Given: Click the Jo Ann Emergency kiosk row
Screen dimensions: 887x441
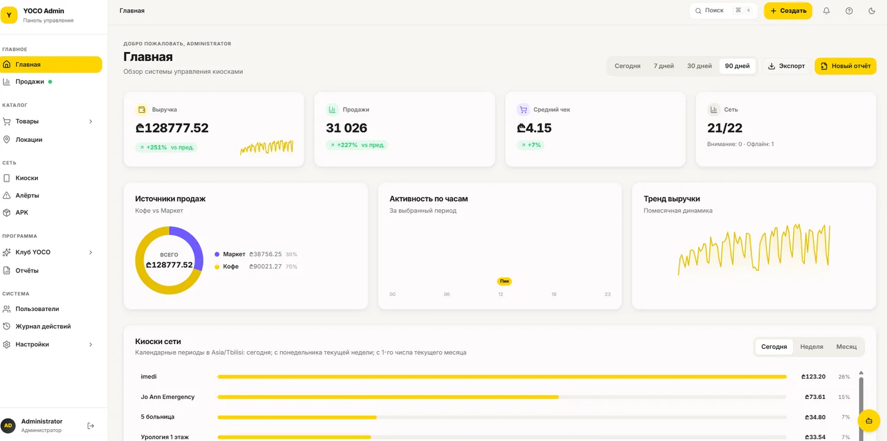Looking at the screenshot, I should (x=496, y=397).
